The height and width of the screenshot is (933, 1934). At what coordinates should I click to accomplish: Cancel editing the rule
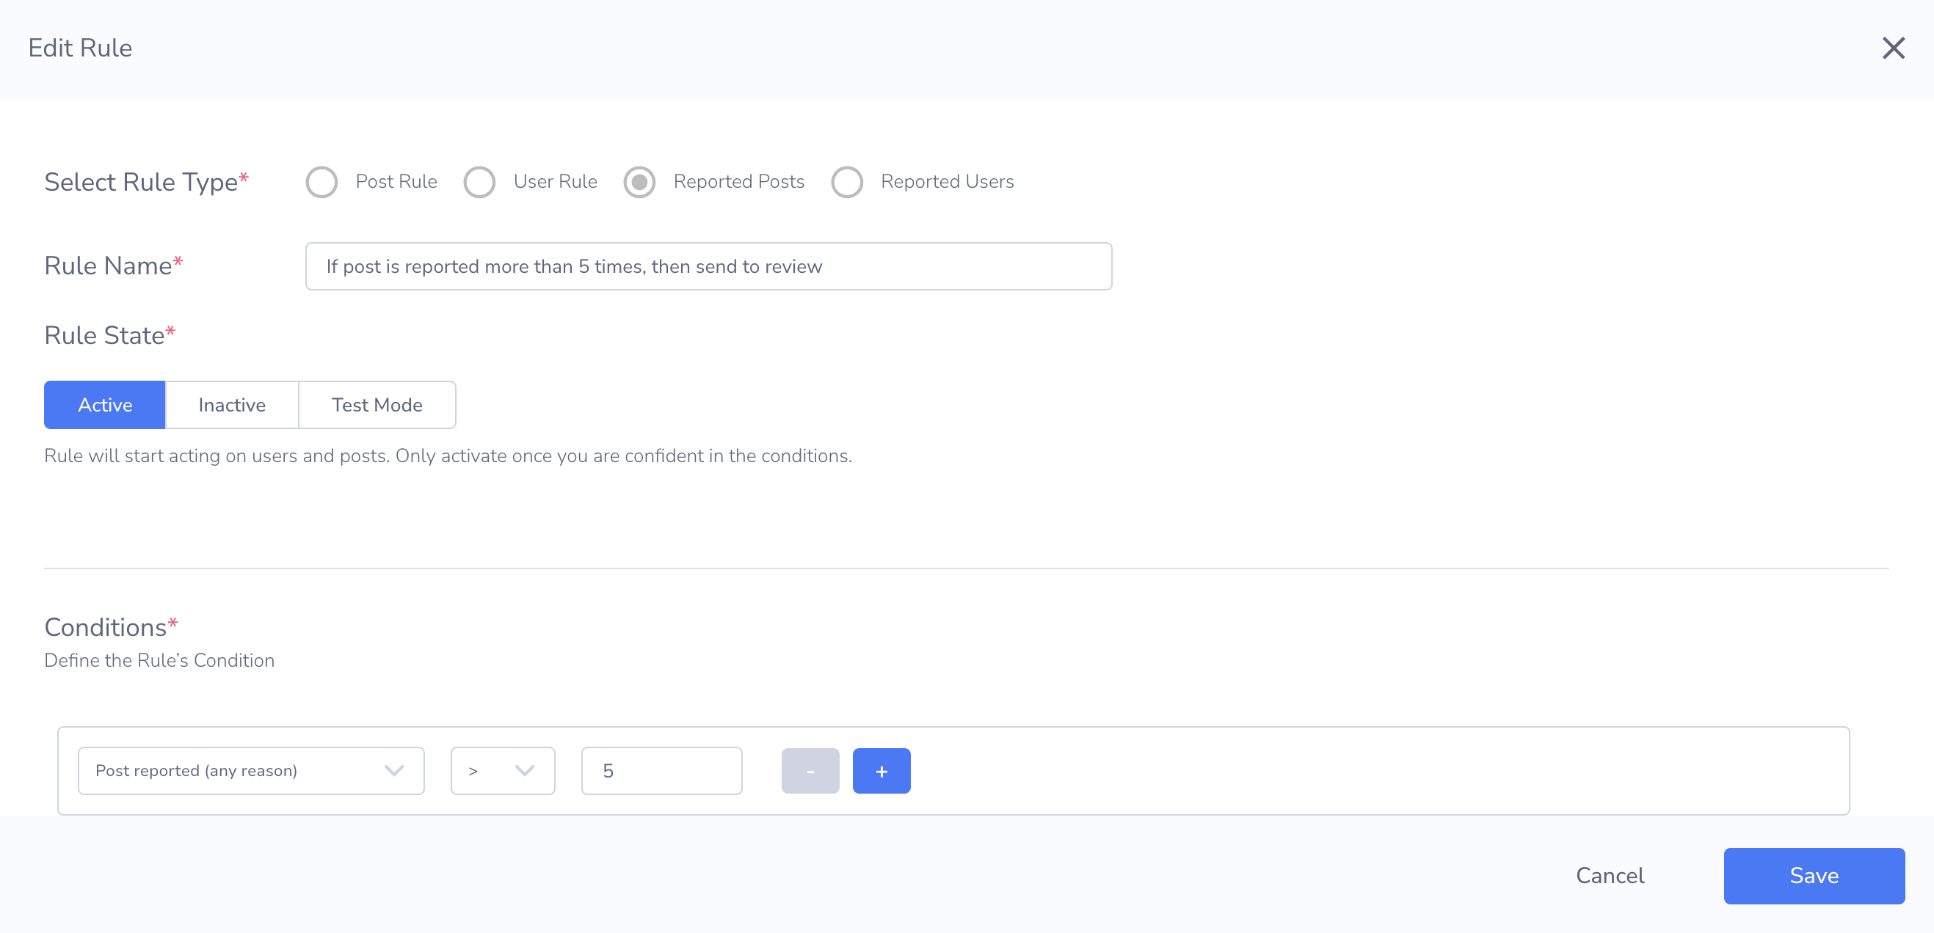click(1610, 876)
